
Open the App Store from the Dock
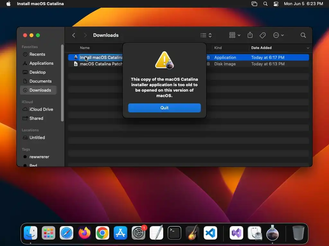tap(120, 233)
